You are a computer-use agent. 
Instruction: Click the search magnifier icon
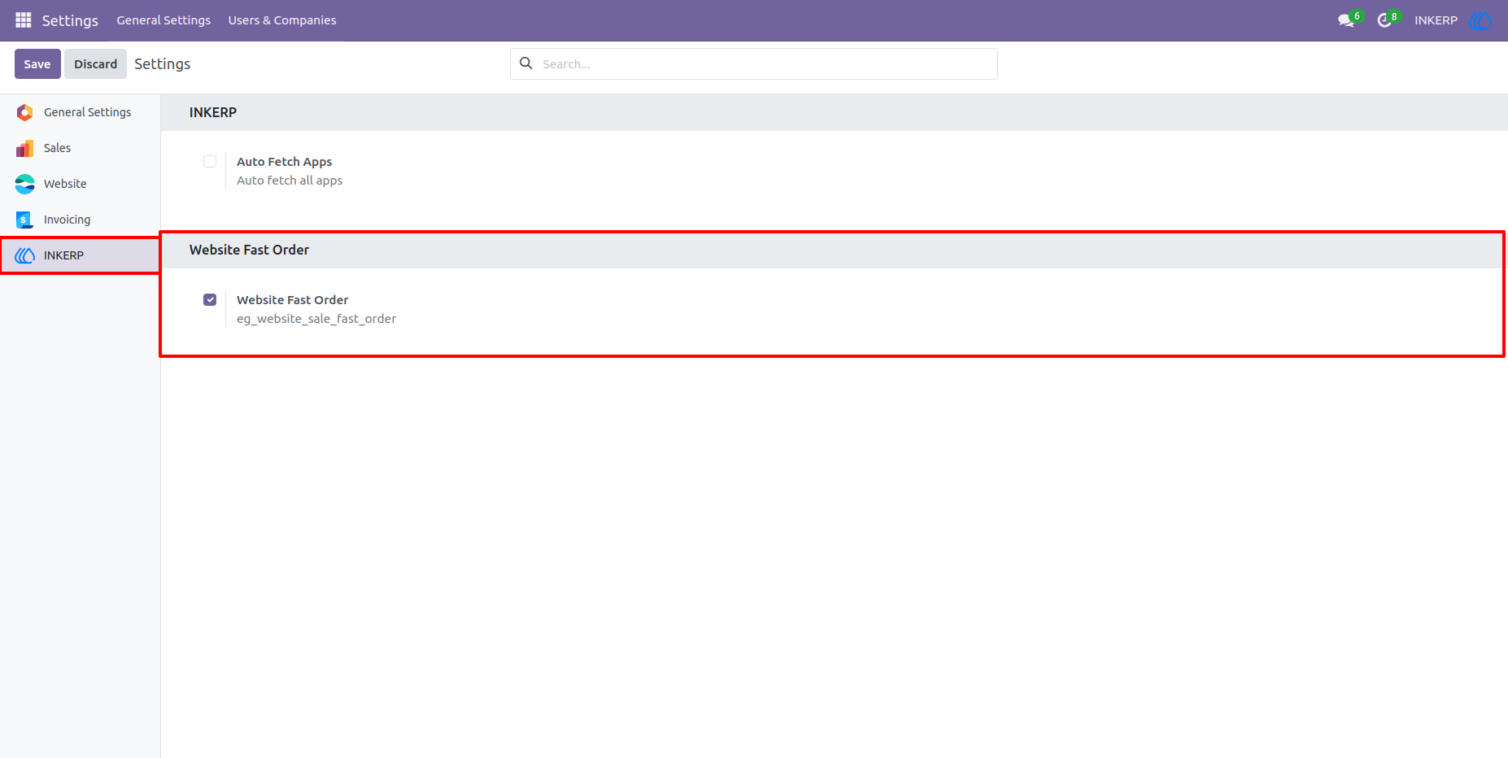[526, 63]
